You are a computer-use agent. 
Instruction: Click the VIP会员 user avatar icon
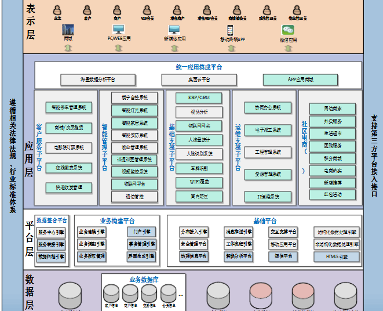147,10
